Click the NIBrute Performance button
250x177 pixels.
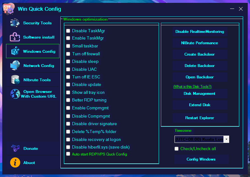click(200, 43)
